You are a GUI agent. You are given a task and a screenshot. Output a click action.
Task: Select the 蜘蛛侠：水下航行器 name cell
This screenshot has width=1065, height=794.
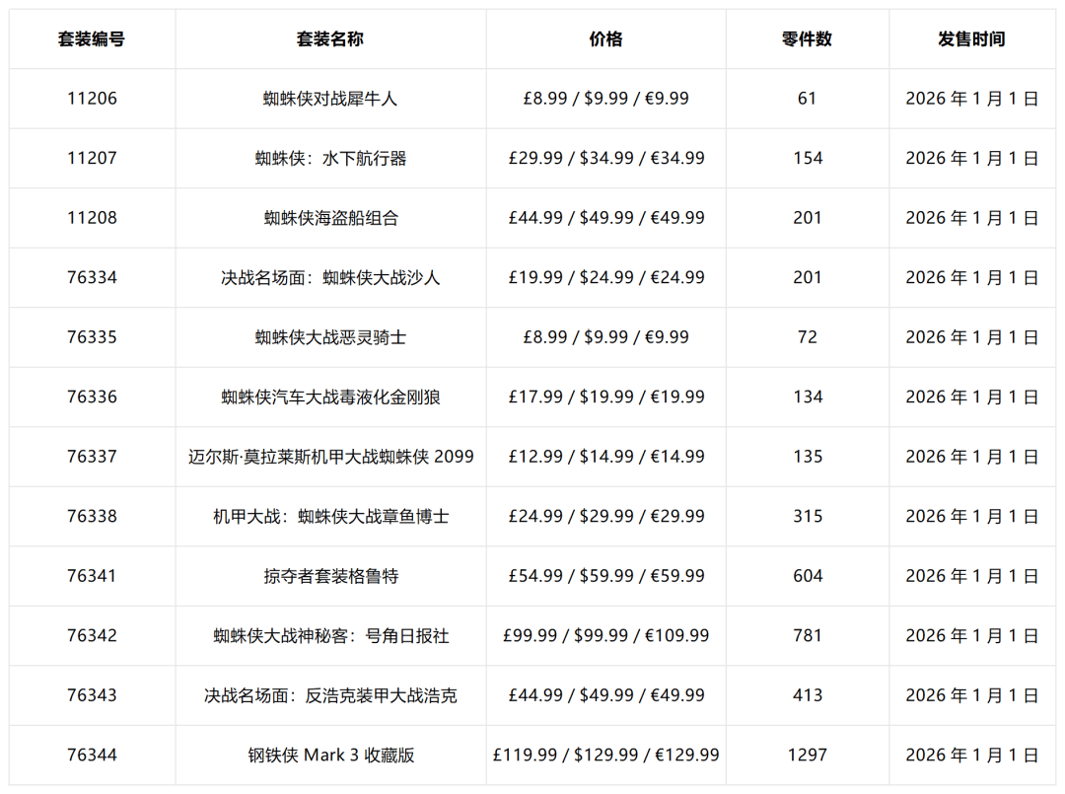(x=330, y=159)
